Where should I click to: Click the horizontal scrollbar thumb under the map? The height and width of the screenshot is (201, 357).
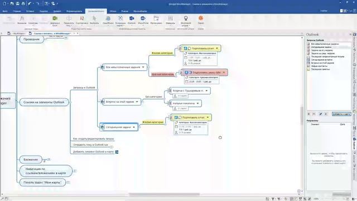pyautogui.click(x=164, y=194)
